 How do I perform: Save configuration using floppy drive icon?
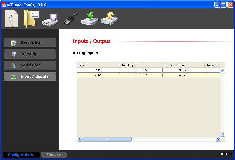(50, 20)
